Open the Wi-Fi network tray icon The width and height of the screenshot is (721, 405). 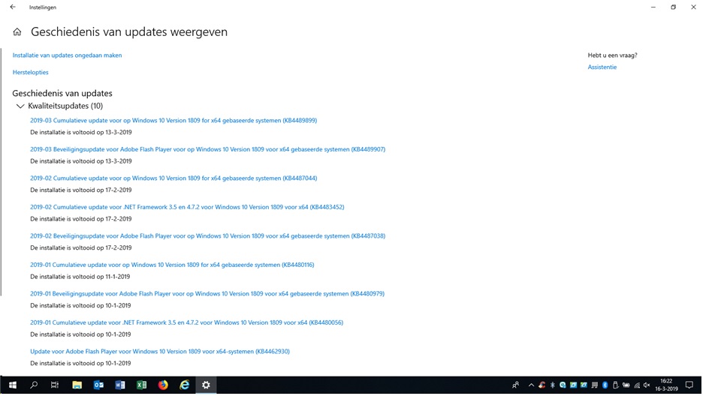[x=637, y=385]
